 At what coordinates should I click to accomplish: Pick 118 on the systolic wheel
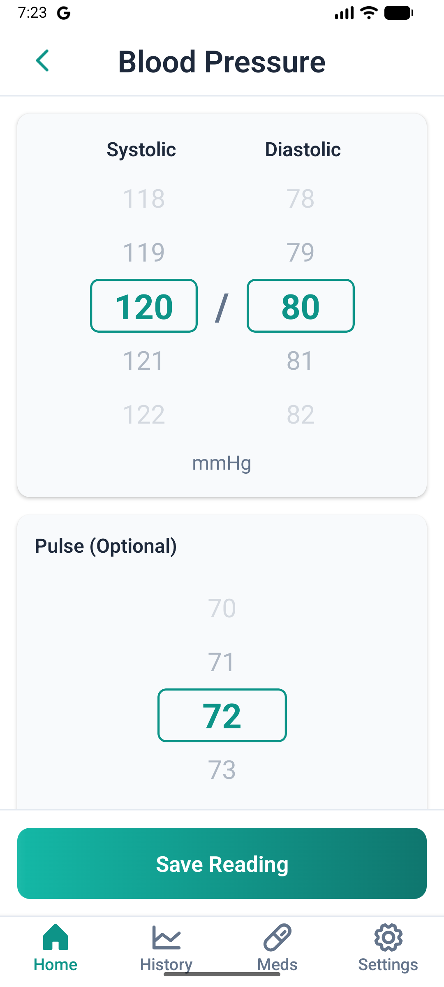click(x=143, y=199)
